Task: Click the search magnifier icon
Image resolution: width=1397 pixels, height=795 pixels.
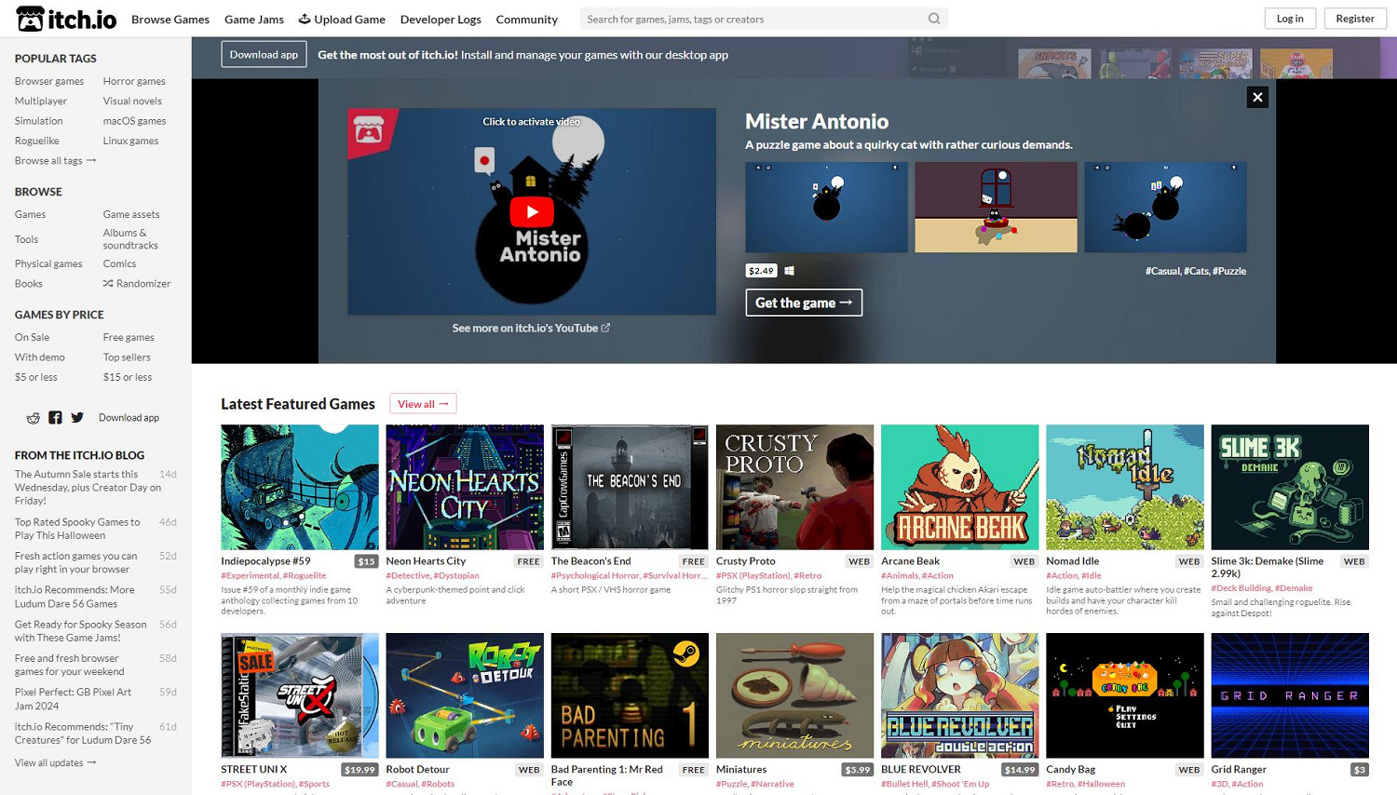Action: point(934,19)
